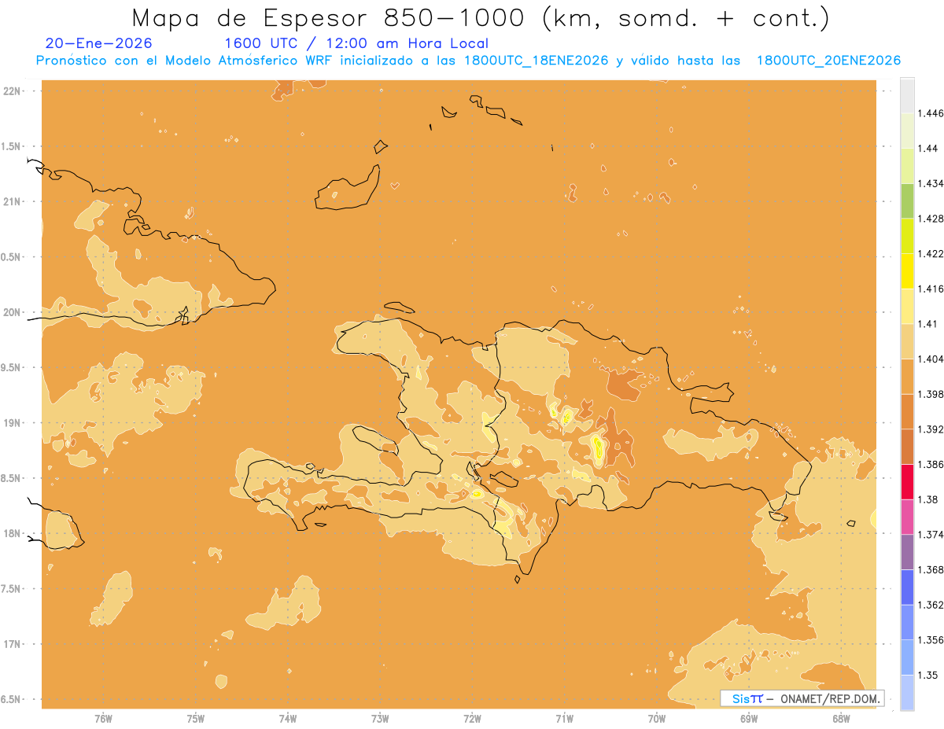
Task: Click the legend value '1.362'
Action: (x=931, y=605)
